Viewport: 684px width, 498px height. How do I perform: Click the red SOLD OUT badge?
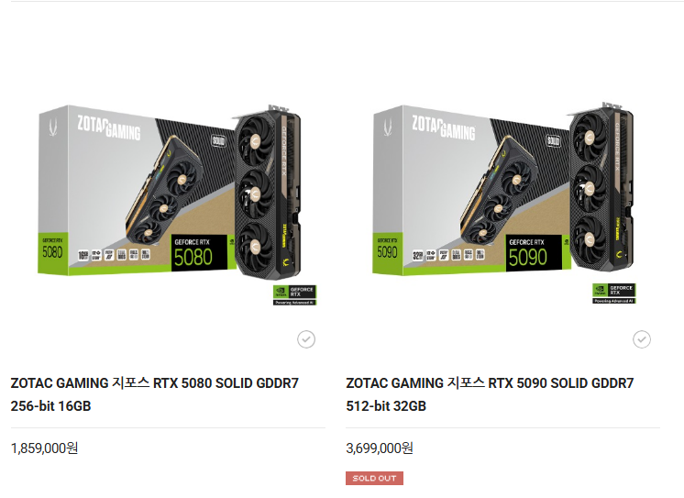click(x=374, y=478)
